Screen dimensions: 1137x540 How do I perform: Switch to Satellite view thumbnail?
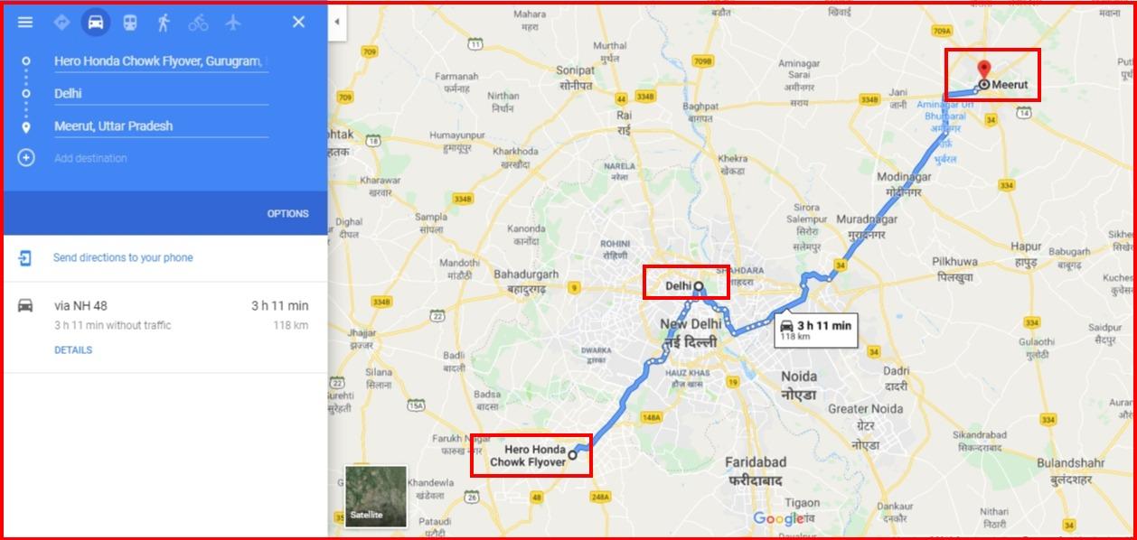(x=376, y=496)
